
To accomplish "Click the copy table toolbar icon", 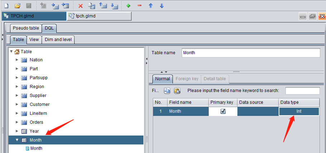I will [x=91, y=6].
